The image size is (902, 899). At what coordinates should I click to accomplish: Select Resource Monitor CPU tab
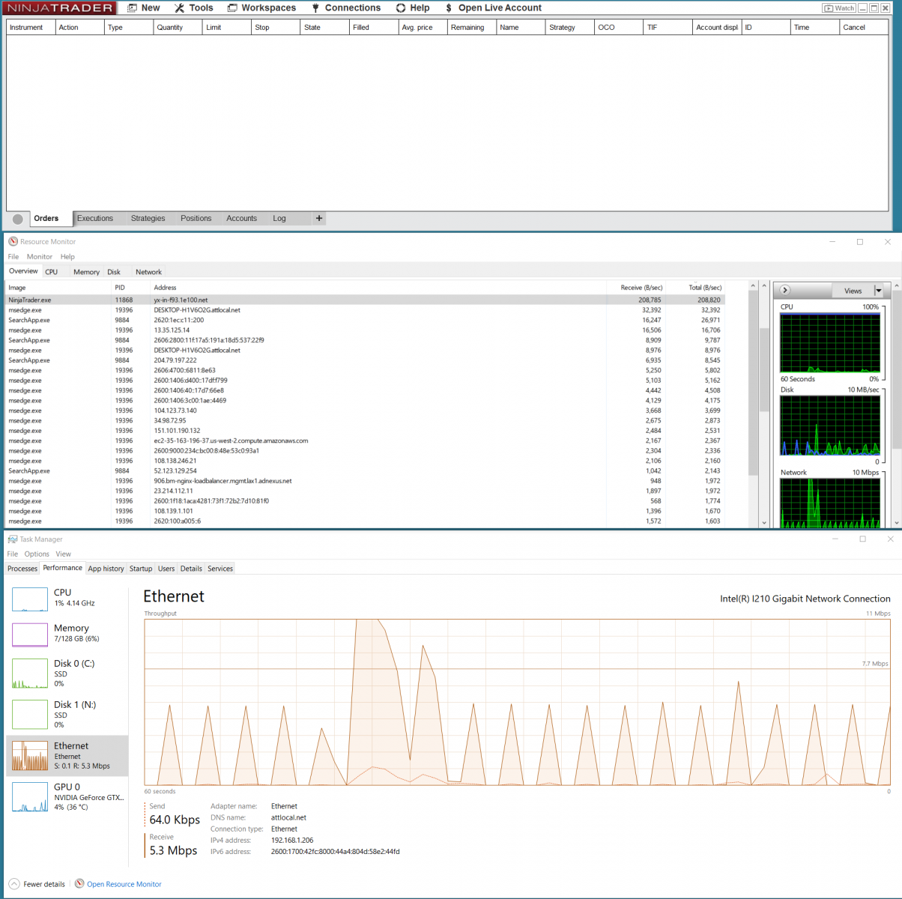coord(51,272)
